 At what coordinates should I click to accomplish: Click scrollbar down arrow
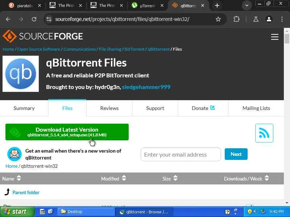(x=287, y=203)
